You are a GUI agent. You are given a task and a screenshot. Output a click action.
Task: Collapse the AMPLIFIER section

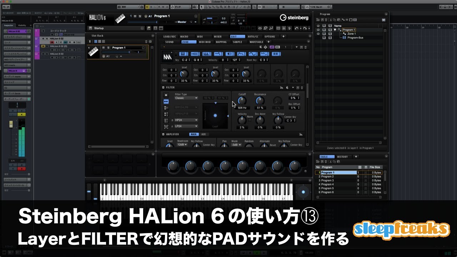point(163,134)
